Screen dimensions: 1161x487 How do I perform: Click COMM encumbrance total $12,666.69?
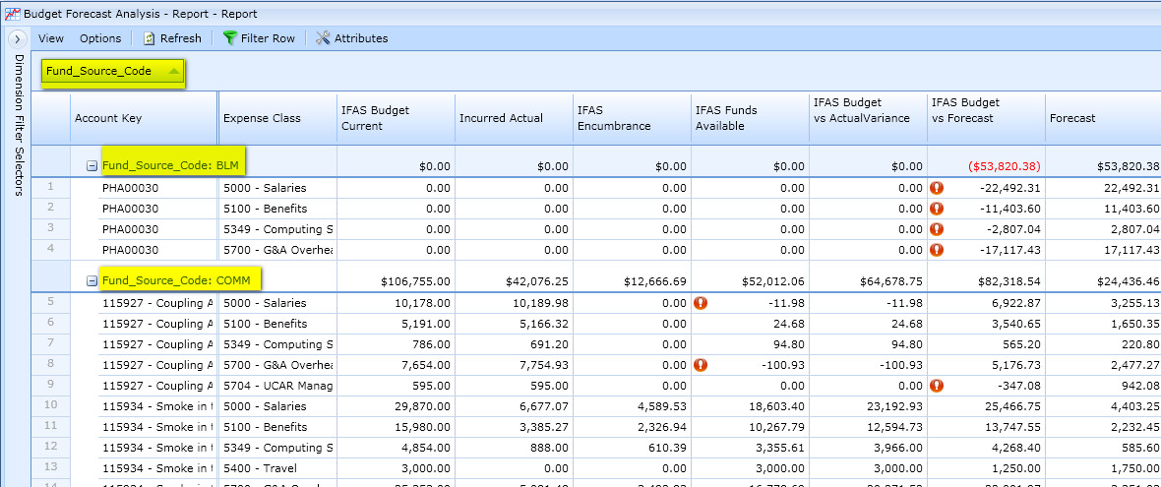point(654,281)
